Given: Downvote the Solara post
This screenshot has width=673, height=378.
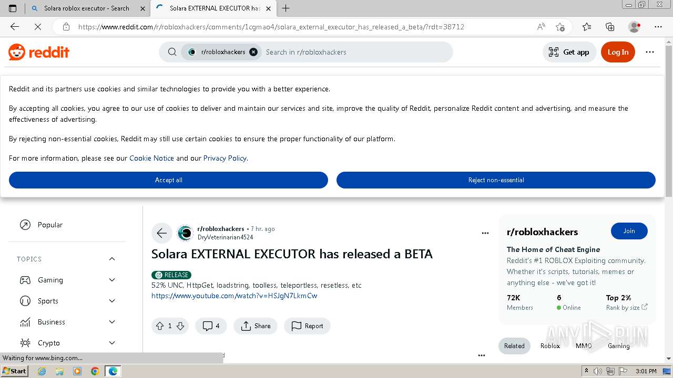Looking at the screenshot, I should [180, 326].
